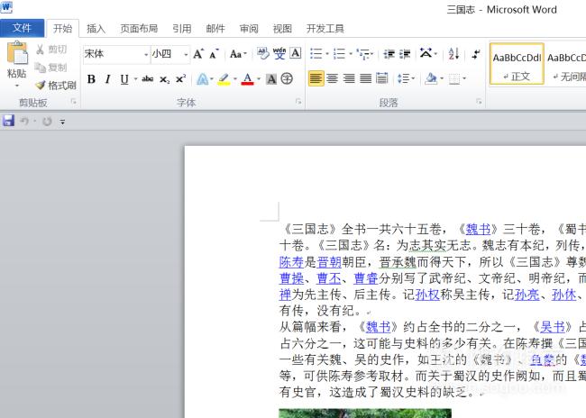Select Justify paragraph alignment
This screenshot has width=586, height=418.
[365, 78]
